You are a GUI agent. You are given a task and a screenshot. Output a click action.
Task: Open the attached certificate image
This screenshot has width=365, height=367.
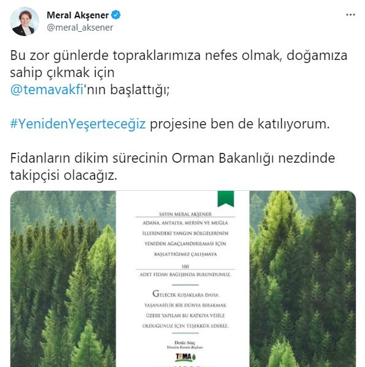coord(183,279)
